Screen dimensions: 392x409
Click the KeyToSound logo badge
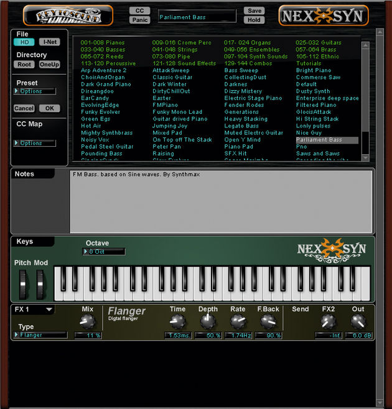click(68, 16)
